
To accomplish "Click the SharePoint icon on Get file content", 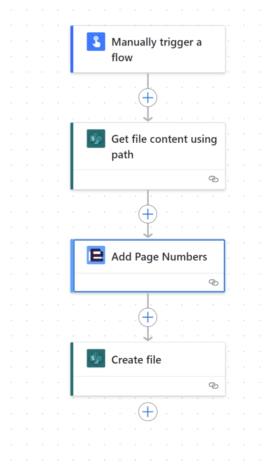I will click(x=96, y=139).
